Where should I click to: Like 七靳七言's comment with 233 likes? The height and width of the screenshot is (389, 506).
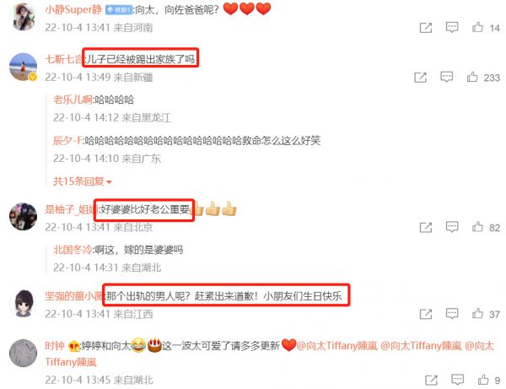tap(472, 77)
